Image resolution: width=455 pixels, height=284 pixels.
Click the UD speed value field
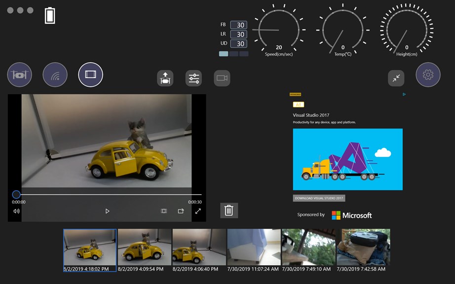(x=239, y=43)
